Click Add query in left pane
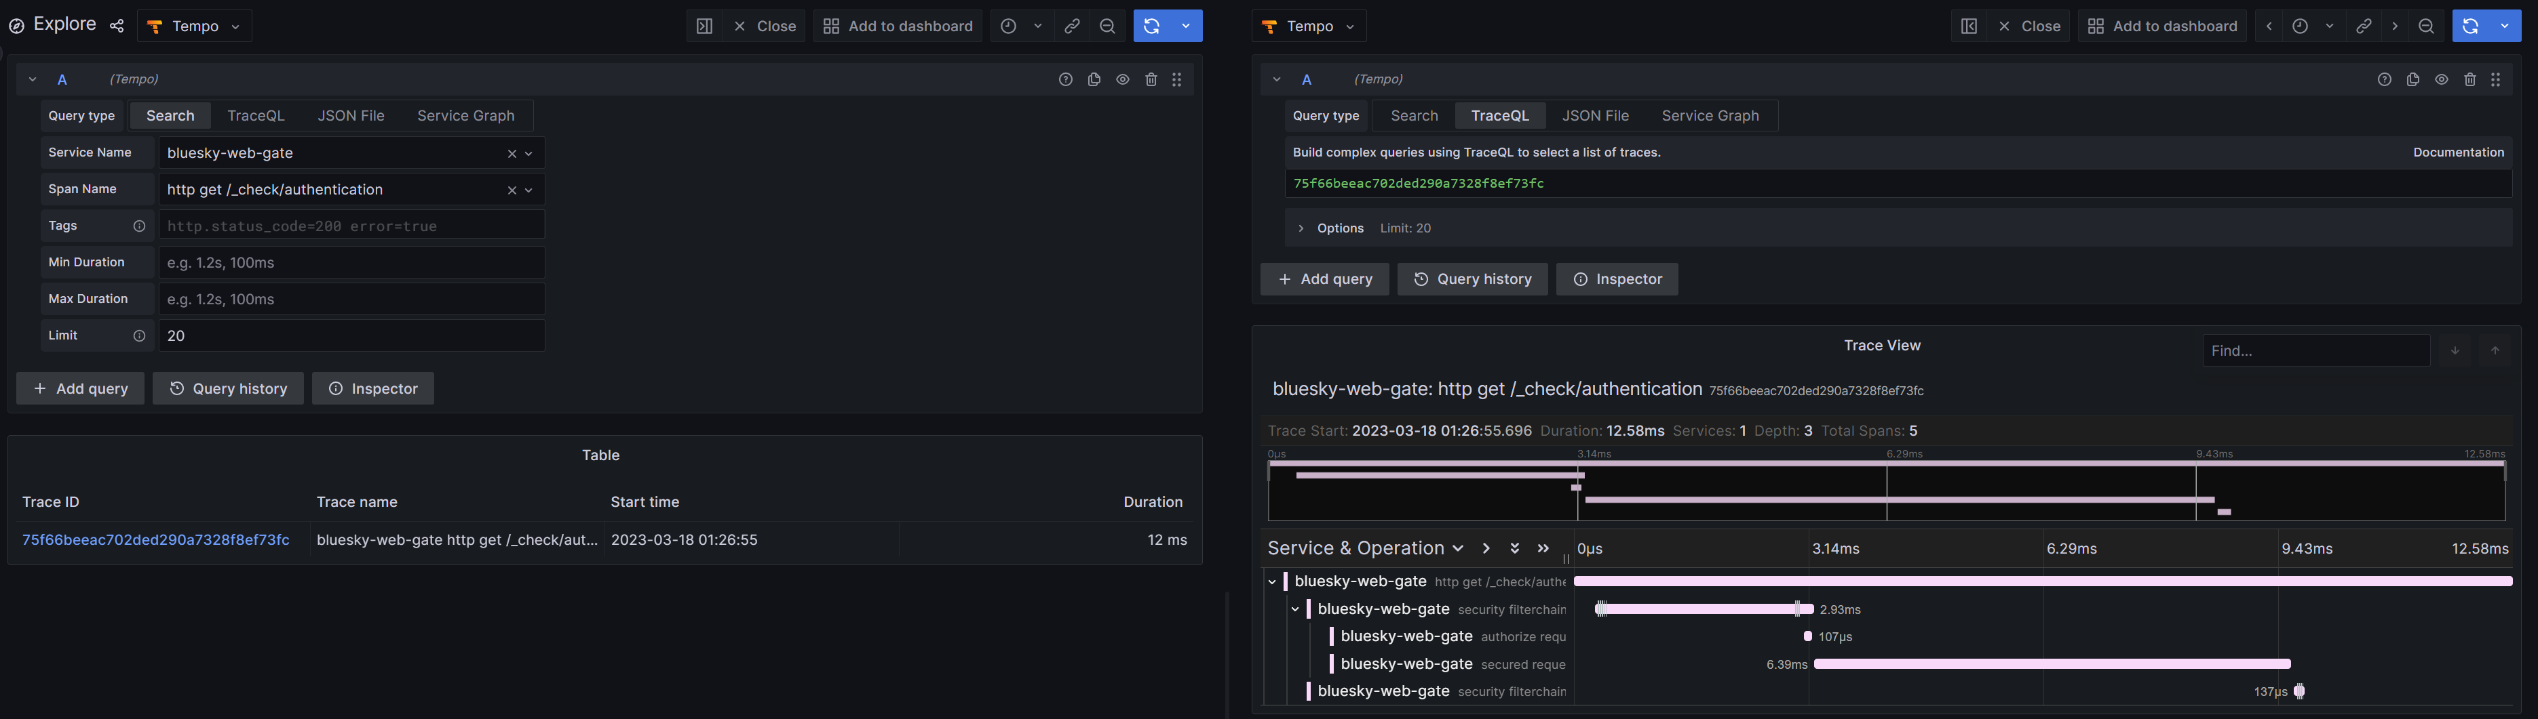 pos(81,388)
